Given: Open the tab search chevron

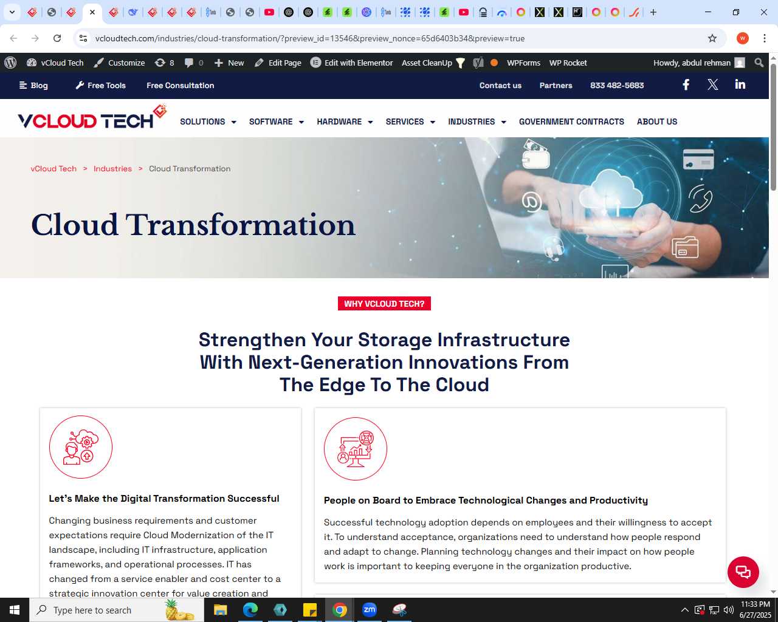Looking at the screenshot, I should (12, 12).
